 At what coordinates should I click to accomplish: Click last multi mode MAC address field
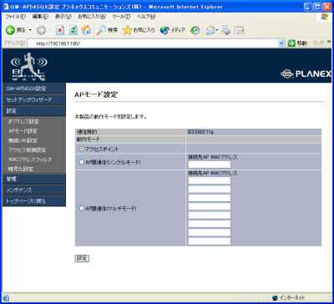[210, 241]
